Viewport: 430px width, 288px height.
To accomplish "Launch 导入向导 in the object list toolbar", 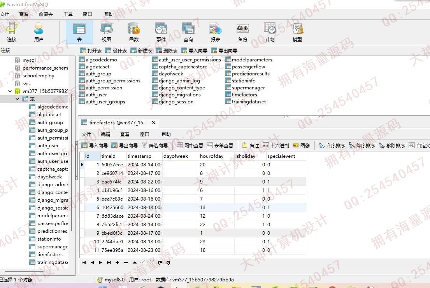I will tap(194, 51).
